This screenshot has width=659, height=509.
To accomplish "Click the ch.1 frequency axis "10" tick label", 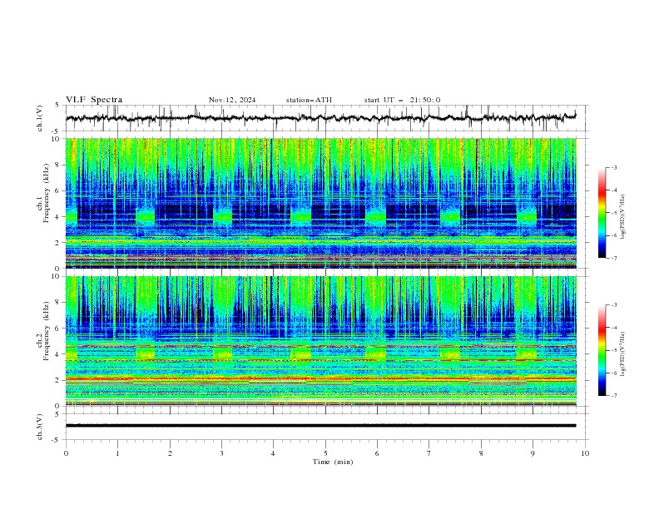I will pyautogui.click(x=56, y=139).
